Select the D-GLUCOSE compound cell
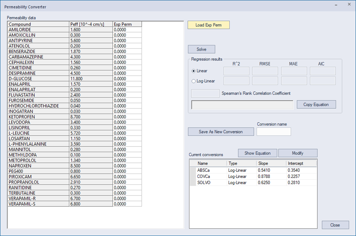 point(38,79)
